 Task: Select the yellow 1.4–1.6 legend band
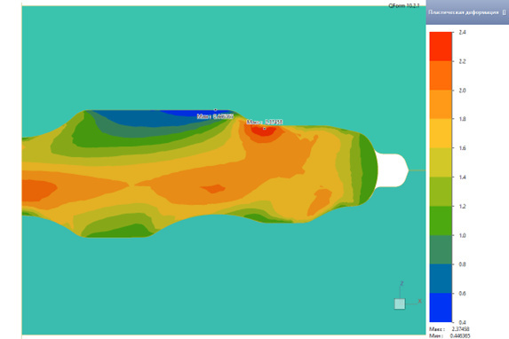click(441, 162)
